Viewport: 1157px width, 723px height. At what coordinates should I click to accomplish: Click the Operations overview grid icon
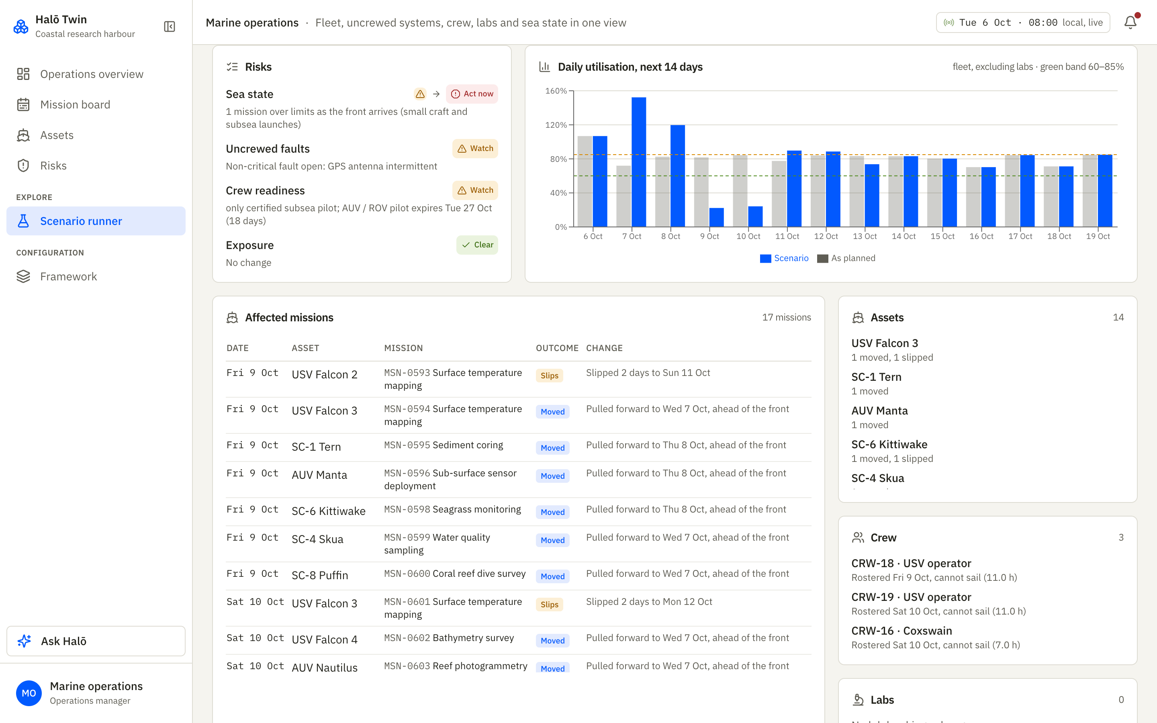23,74
